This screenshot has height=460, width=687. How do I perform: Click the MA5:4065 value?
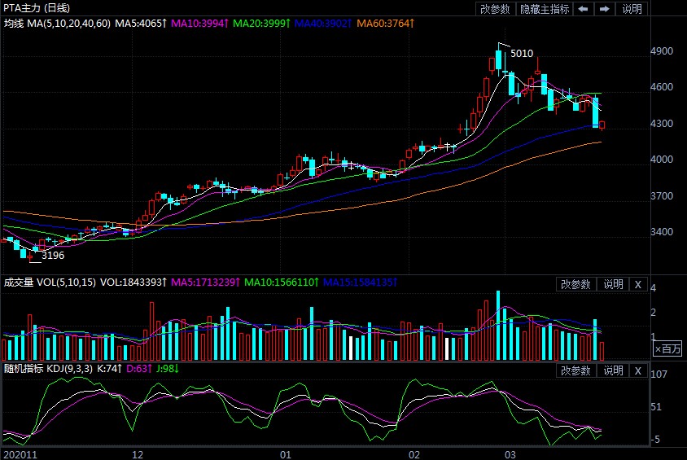point(141,24)
